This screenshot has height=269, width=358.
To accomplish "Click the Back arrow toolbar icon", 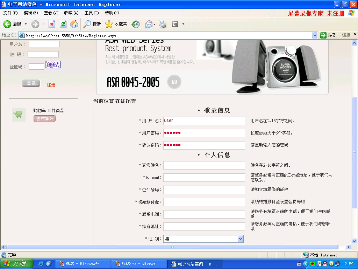I will click(8, 24).
